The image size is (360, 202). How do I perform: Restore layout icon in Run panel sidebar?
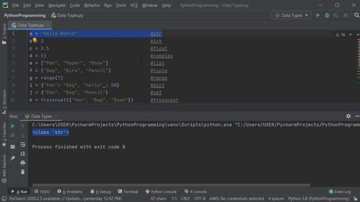tap(13, 146)
